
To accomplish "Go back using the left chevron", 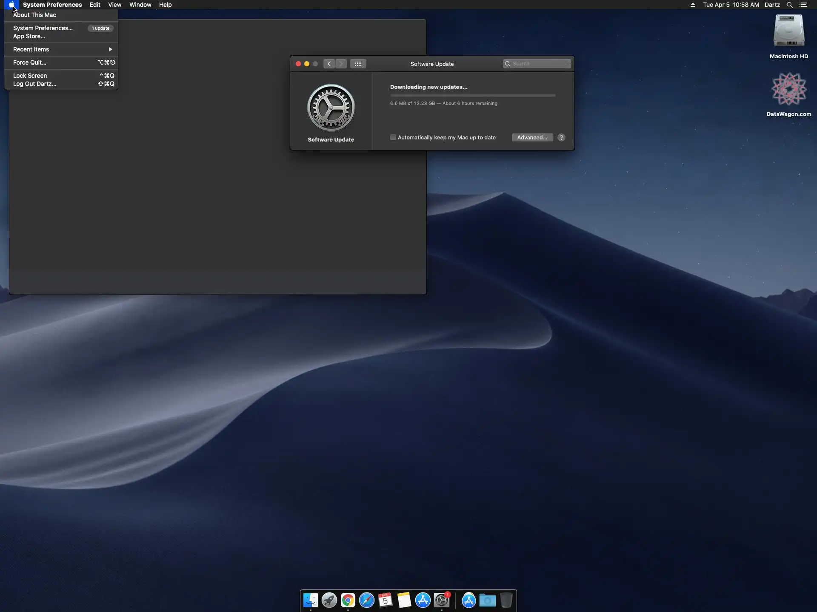I will click(x=329, y=64).
